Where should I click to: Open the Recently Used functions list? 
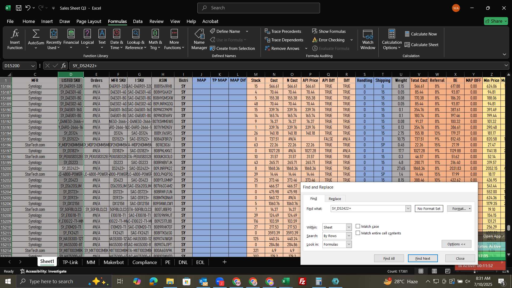pyautogui.click(x=54, y=40)
